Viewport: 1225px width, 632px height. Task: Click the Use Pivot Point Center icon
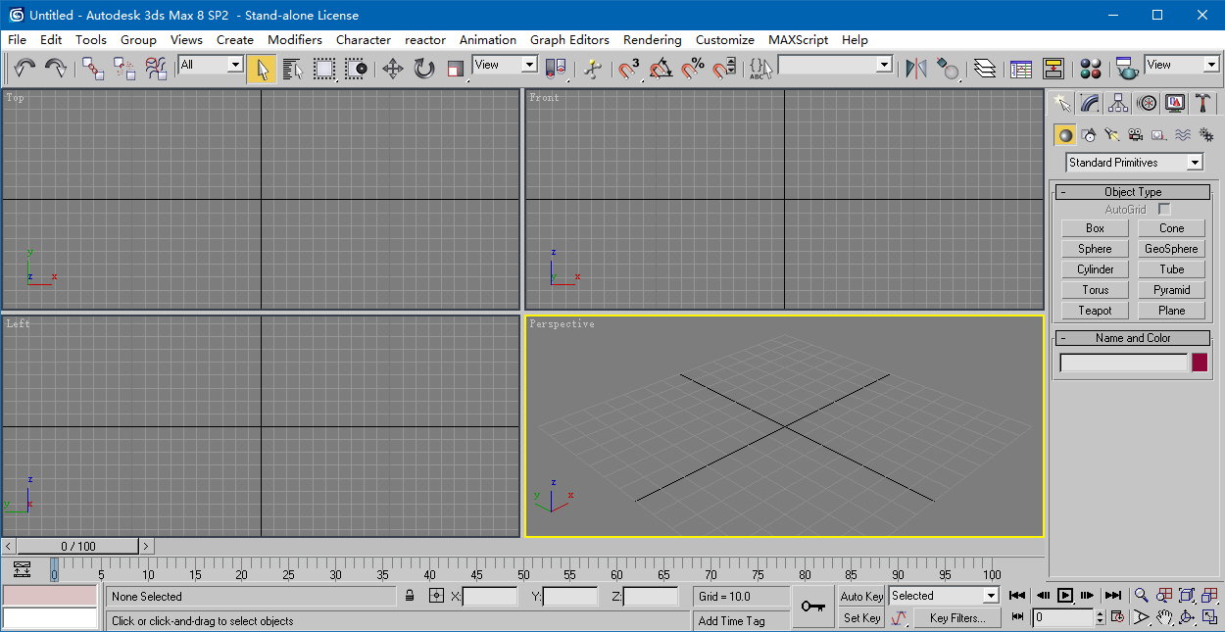(x=556, y=69)
